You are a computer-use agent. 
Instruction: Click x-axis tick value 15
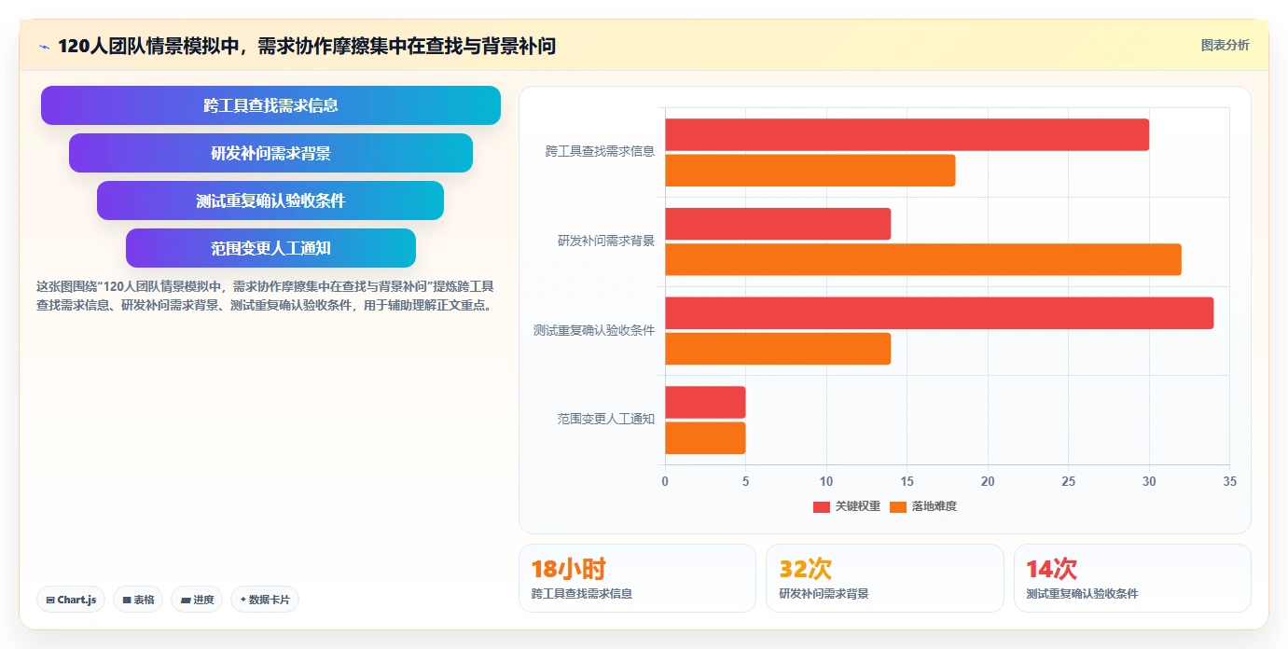[x=907, y=482]
